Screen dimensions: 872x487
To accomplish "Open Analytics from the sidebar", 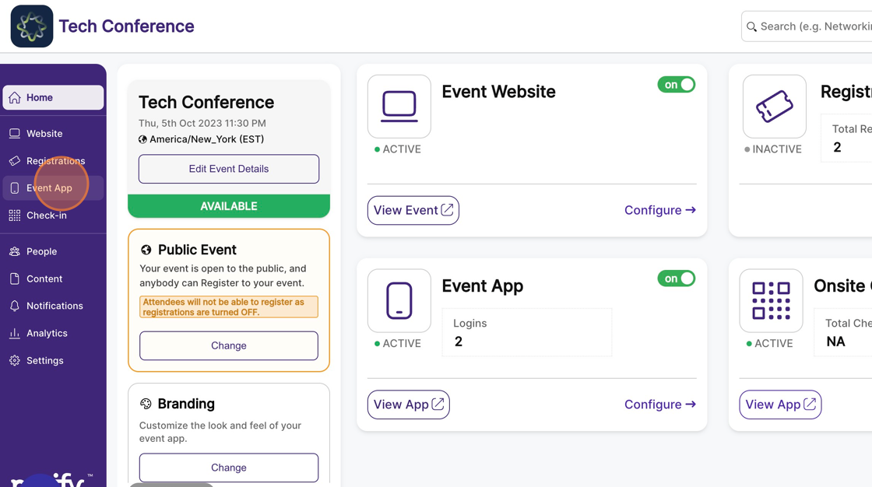I will (x=47, y=333).
